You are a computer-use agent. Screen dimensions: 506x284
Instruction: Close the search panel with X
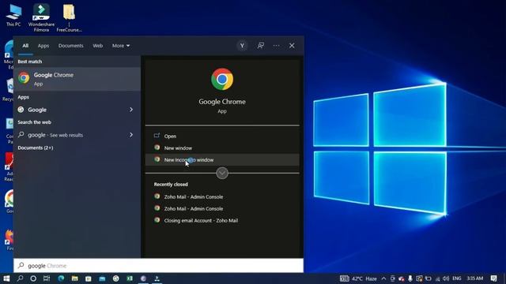[x=292, y=46]
